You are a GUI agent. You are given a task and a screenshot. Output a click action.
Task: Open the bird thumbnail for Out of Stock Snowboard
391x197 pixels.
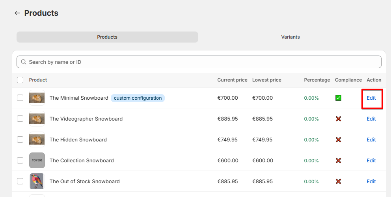[x=37, y=181]
